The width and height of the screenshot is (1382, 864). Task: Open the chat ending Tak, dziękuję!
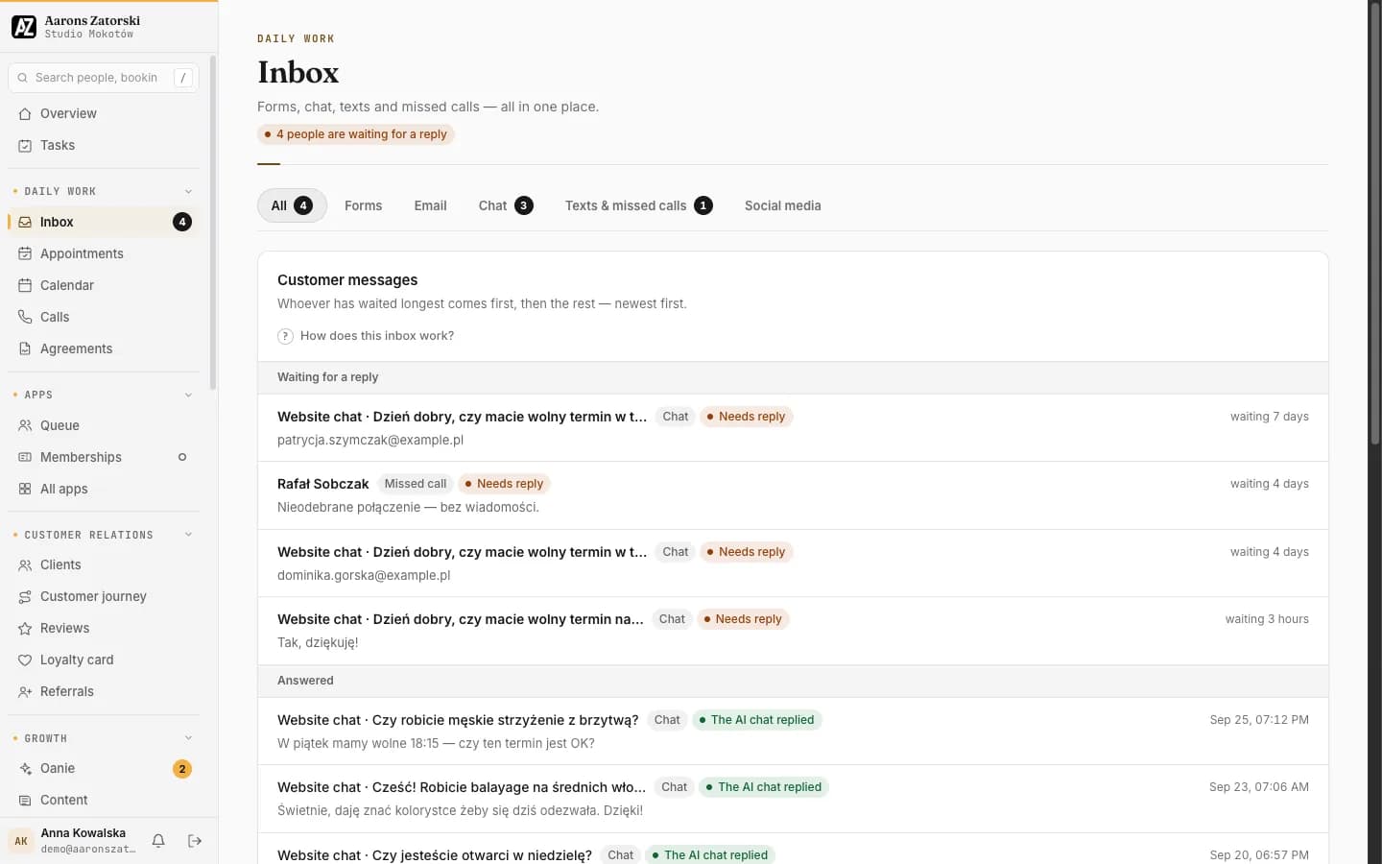click(x=793, y=631)
